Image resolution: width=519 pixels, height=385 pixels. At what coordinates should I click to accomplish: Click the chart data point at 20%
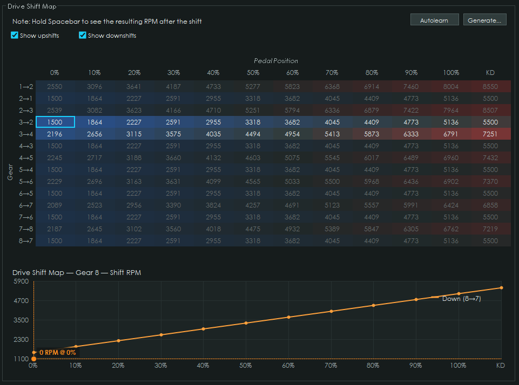click(118, 341)
